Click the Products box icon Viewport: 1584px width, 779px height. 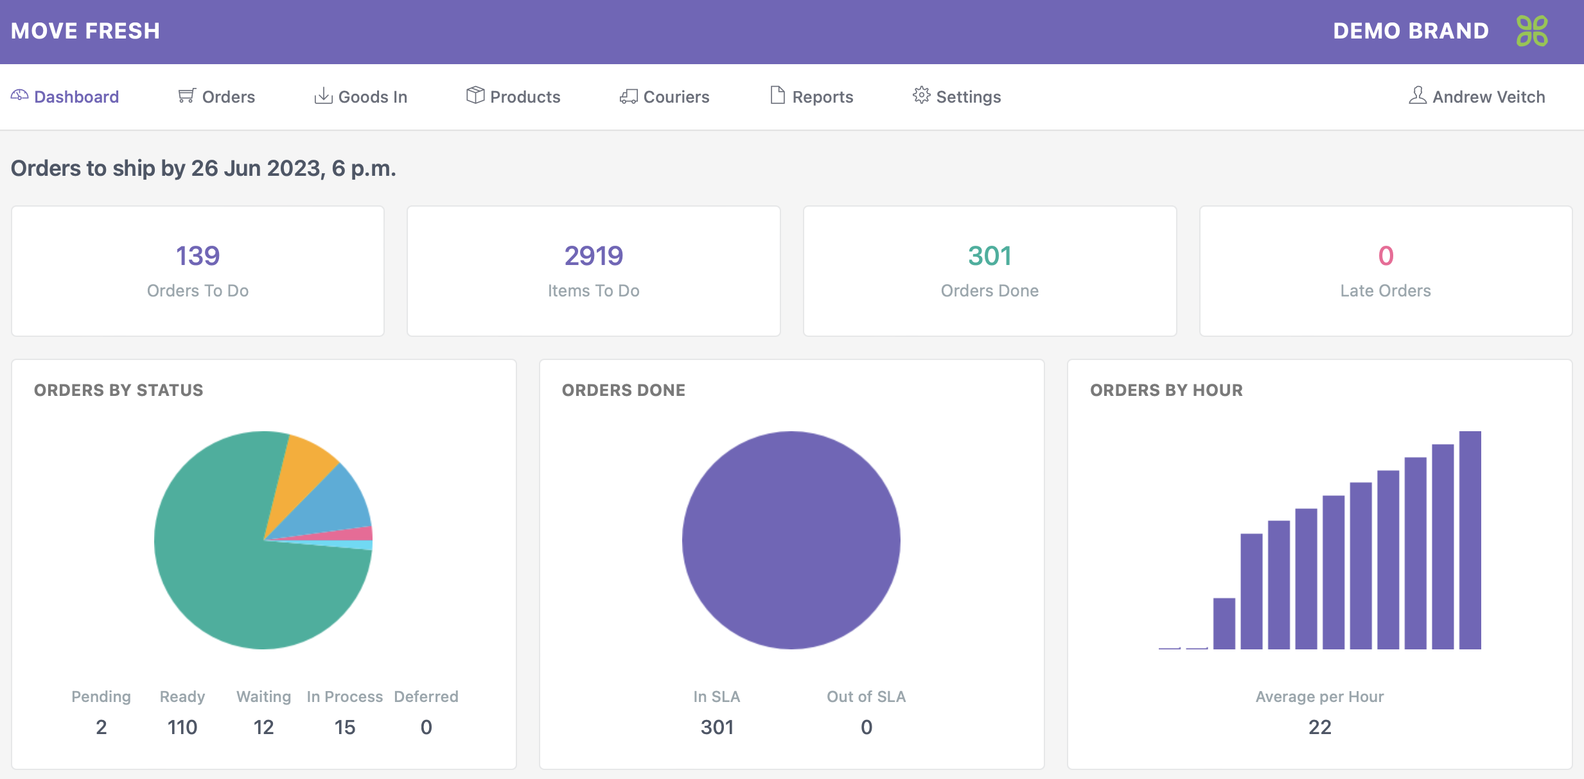point(475,95)
